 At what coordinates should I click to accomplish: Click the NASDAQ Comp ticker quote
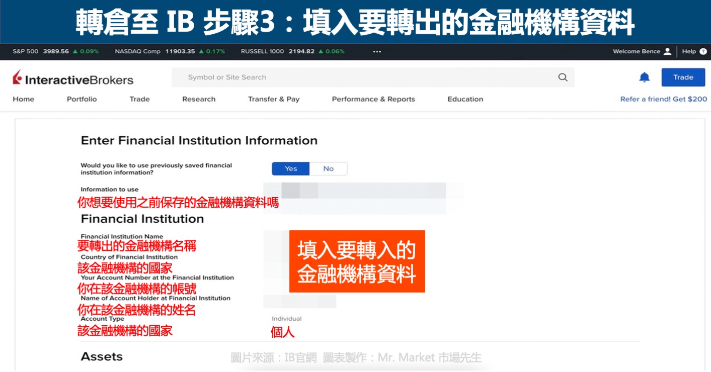pyautogui.click(x=170, y=51)
